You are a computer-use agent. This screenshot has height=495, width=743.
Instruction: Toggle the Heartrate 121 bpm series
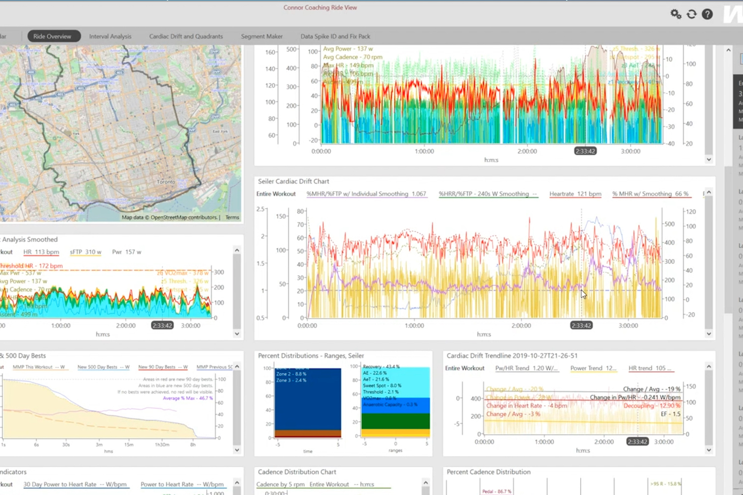point(575,194)
